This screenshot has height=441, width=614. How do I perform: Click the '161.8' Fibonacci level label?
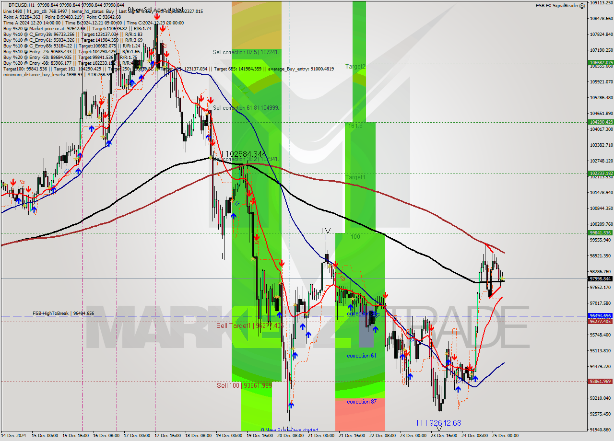(x=355, y=126)
